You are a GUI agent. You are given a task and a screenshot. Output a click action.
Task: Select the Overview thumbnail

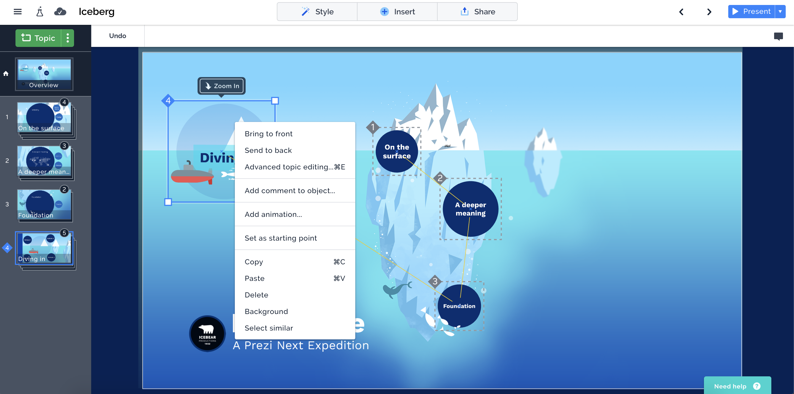pyautogui.click(x=44, y=74)
